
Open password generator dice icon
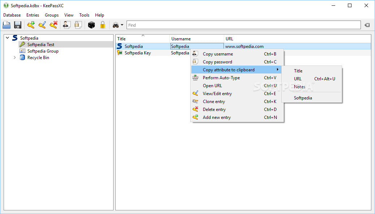click(91, 25)
